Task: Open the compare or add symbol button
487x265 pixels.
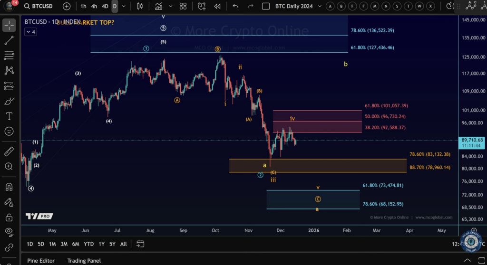Action: (67, 6)
